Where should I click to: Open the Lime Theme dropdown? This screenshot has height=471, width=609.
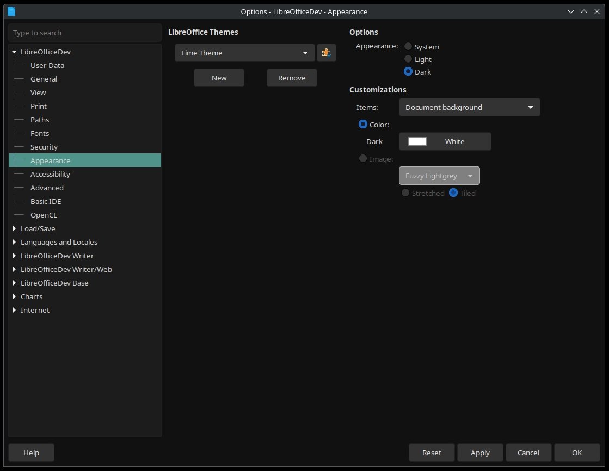(244, 53)
